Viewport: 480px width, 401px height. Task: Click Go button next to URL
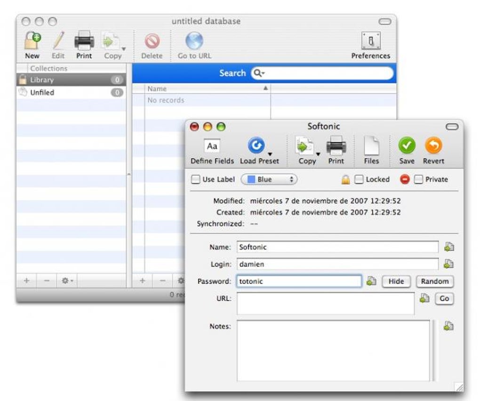tap(444, 298)
